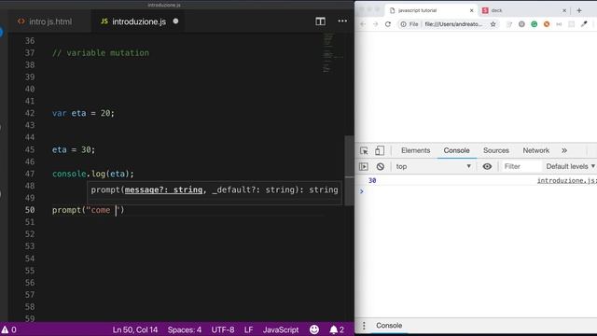Click the browser address bar URL
597x336 pixels.
pos(453,24)
